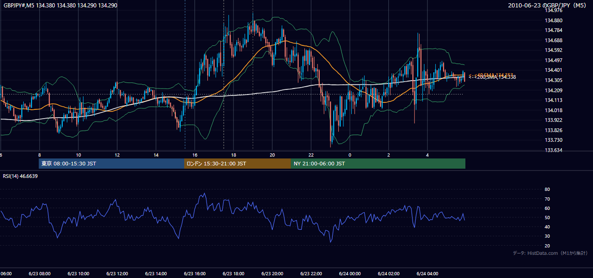The image size is (593, 278).
Task: Click hour tick 18 under the price chart
Action: click(x=233, y=155)
